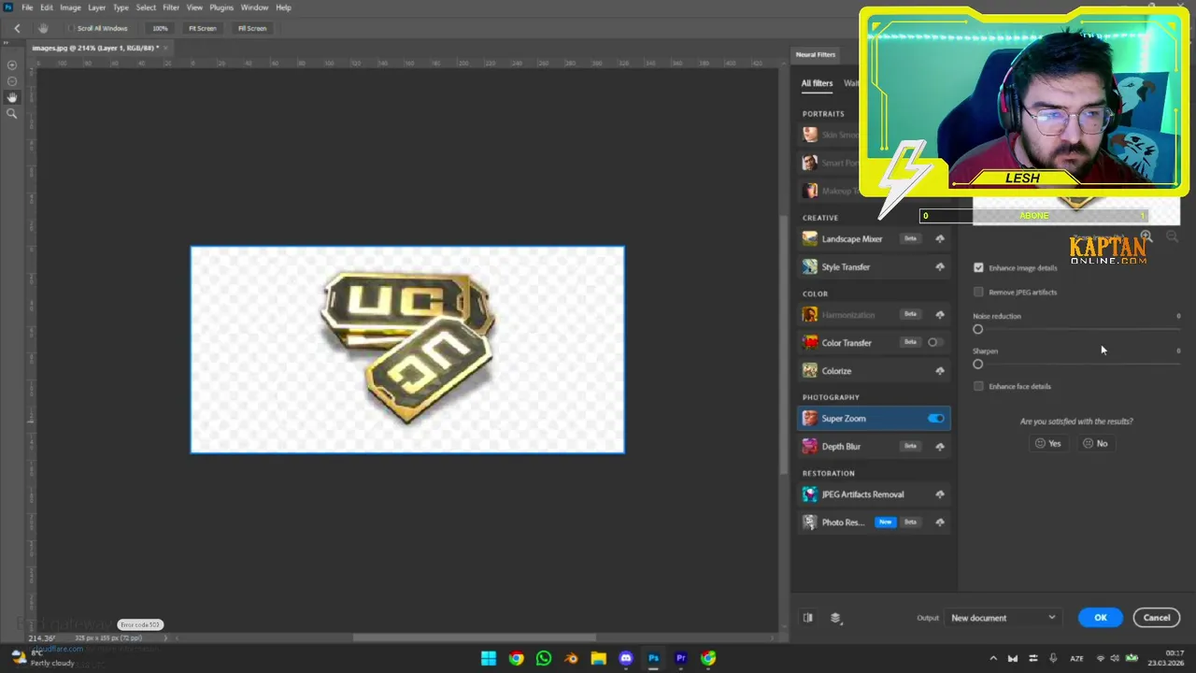This screenshot has height=673, width=1196.
Task: Click the zoom-in magnifier above Enhance image details
Action: pos(1146,237)
